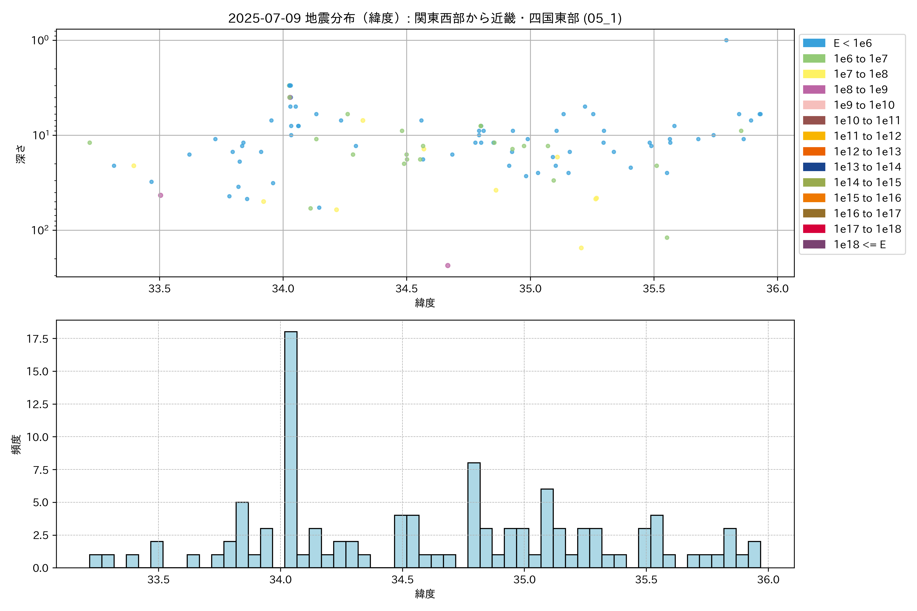Click the purple scatter point at latitude 33.5
The width and height of the screenshot is (917, 611).
pos(160,195)
